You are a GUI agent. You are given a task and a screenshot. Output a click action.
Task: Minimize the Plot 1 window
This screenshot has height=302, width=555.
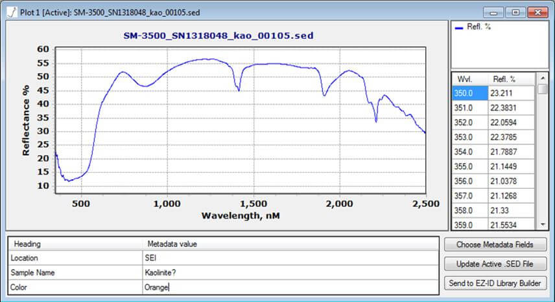click(497, 12)
